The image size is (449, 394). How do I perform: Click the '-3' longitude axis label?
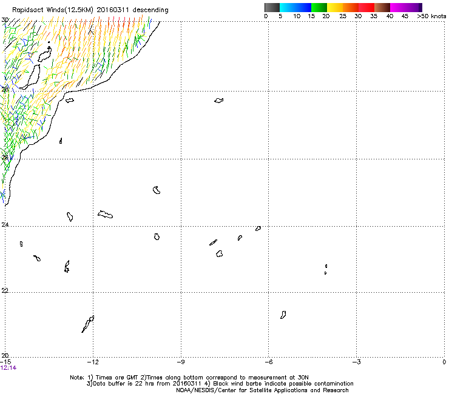tap(356, 362)
